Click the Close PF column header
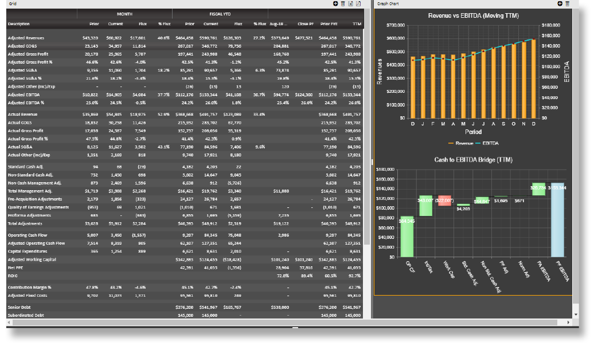The width and height of the screenshot is (594, 346). pyautogui.click(x=306, y=24)
